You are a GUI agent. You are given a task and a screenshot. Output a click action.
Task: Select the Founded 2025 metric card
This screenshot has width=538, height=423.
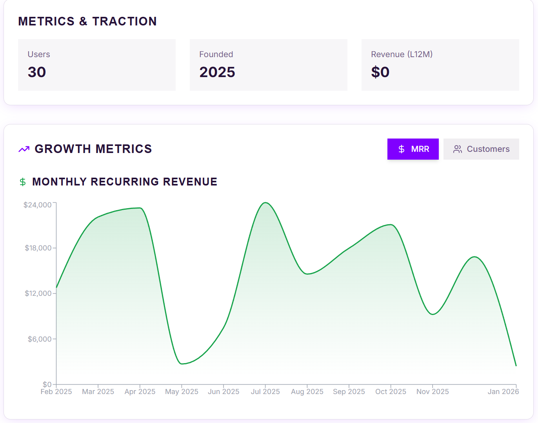pyautogui.click(x=268, y=65)
